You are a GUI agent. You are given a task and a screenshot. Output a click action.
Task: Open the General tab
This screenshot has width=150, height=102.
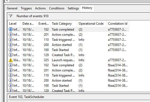point(12,8)
